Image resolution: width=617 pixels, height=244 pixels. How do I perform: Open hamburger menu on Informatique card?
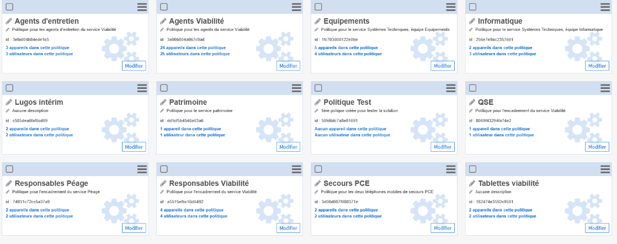[605, 7]
